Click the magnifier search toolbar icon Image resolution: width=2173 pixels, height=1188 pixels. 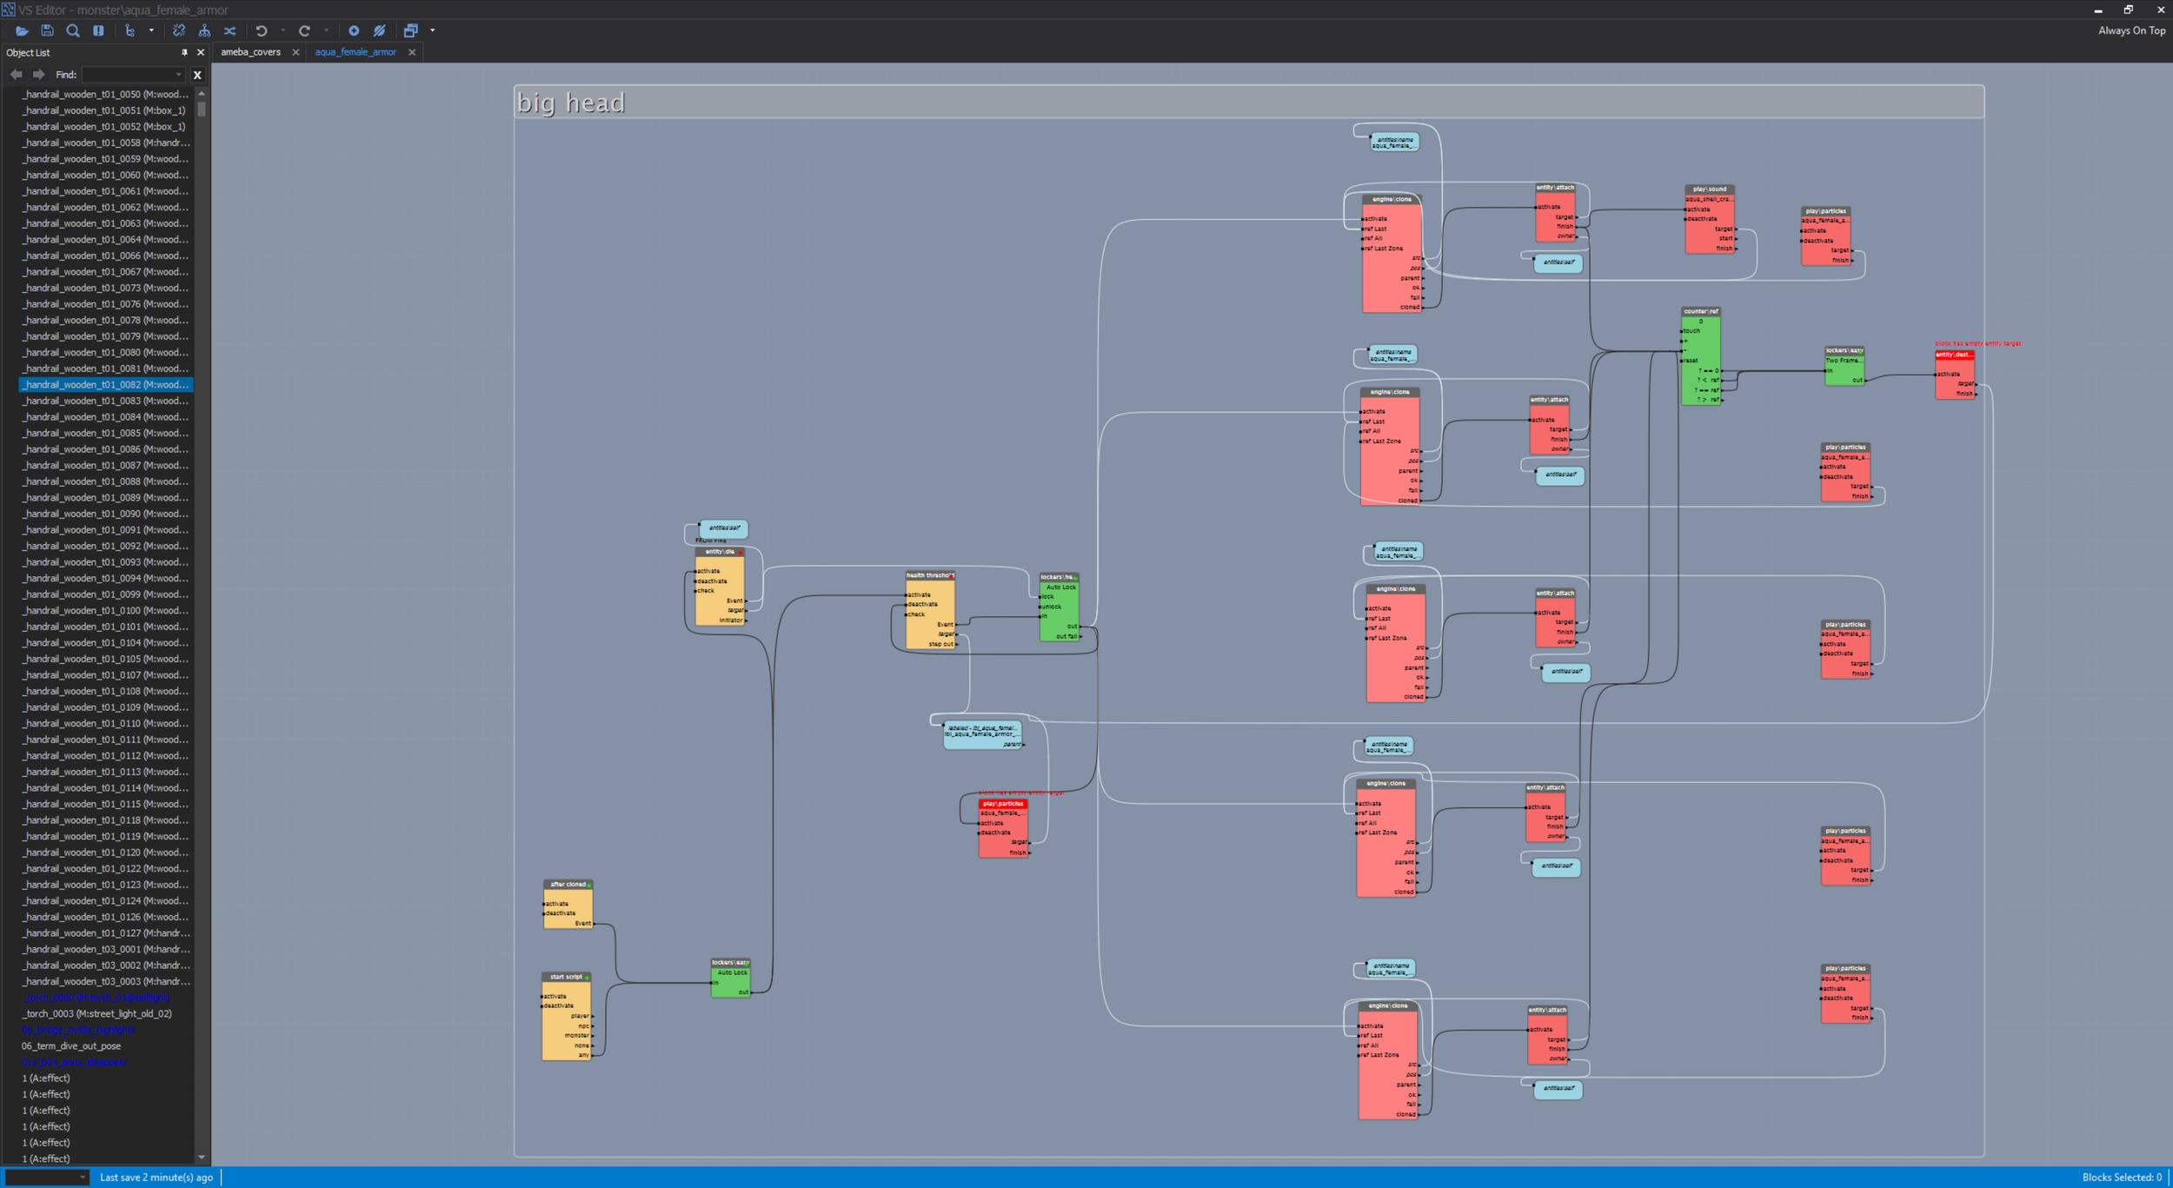(x=73, y=30)
